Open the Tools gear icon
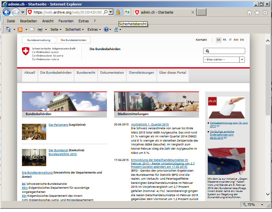Viewport: 272px width, 212px height. click(265, 13)
